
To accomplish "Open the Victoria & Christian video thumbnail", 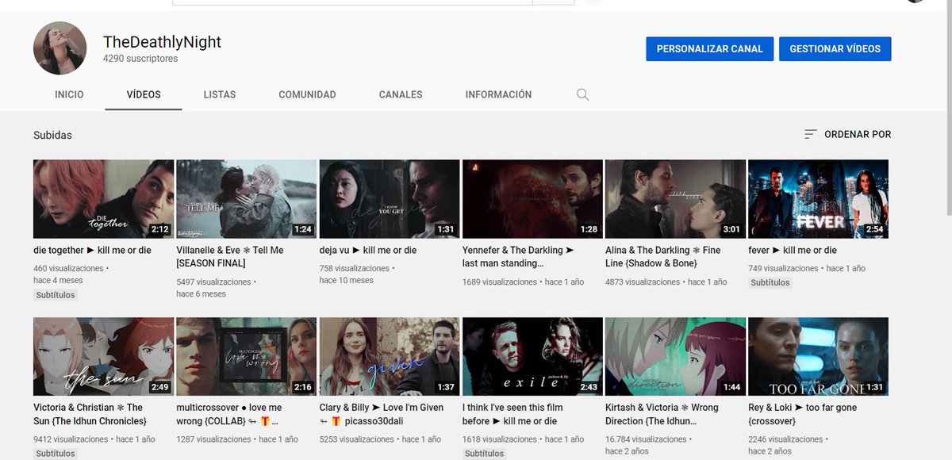I will pyautogui.click(x=103, y=357).
